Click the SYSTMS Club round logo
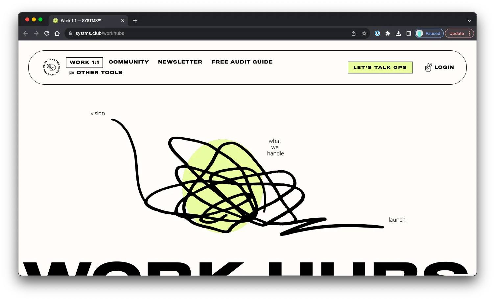 tap(52, 67)
